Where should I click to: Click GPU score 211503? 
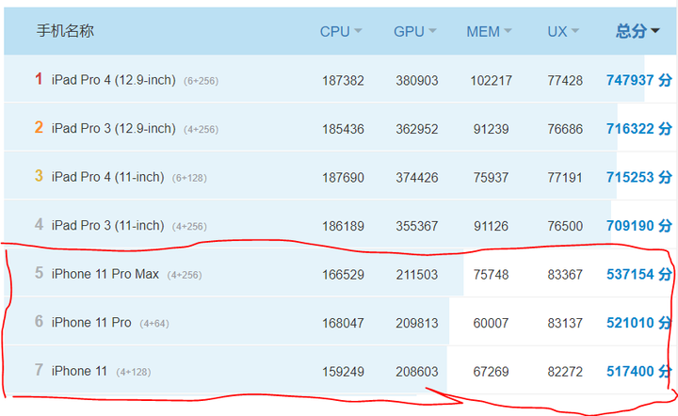click(417, 274)
